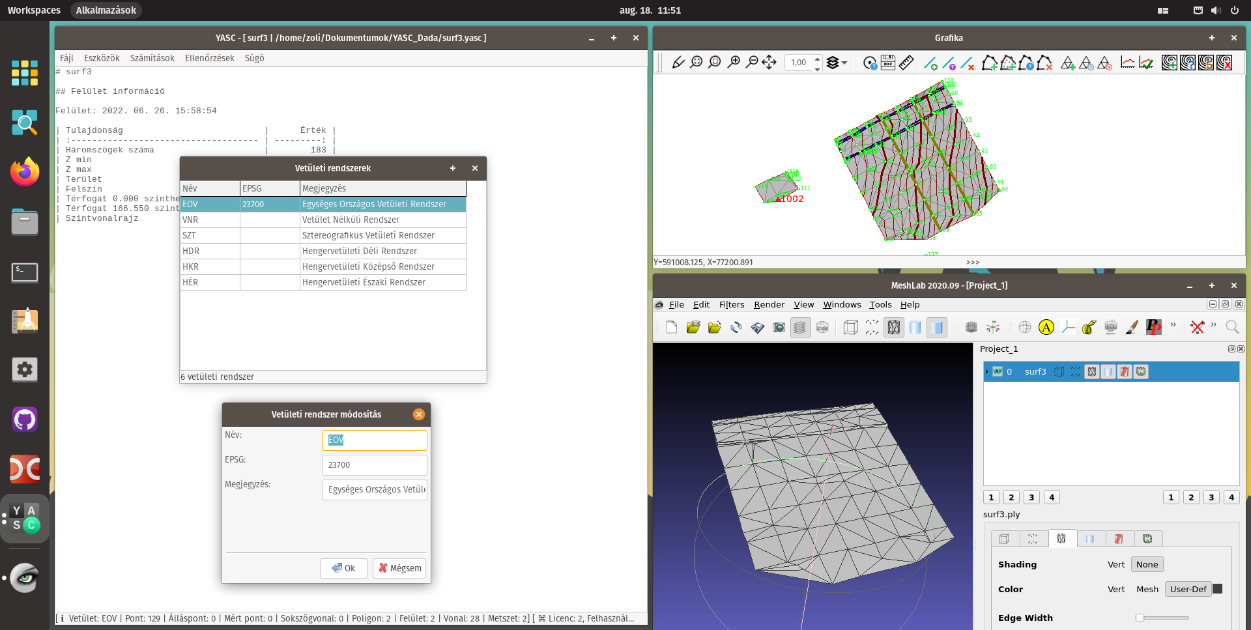Screen dimensions: 1251x630
Task: Open the Ellenőrzések menu in YASC
Action: 210,58
